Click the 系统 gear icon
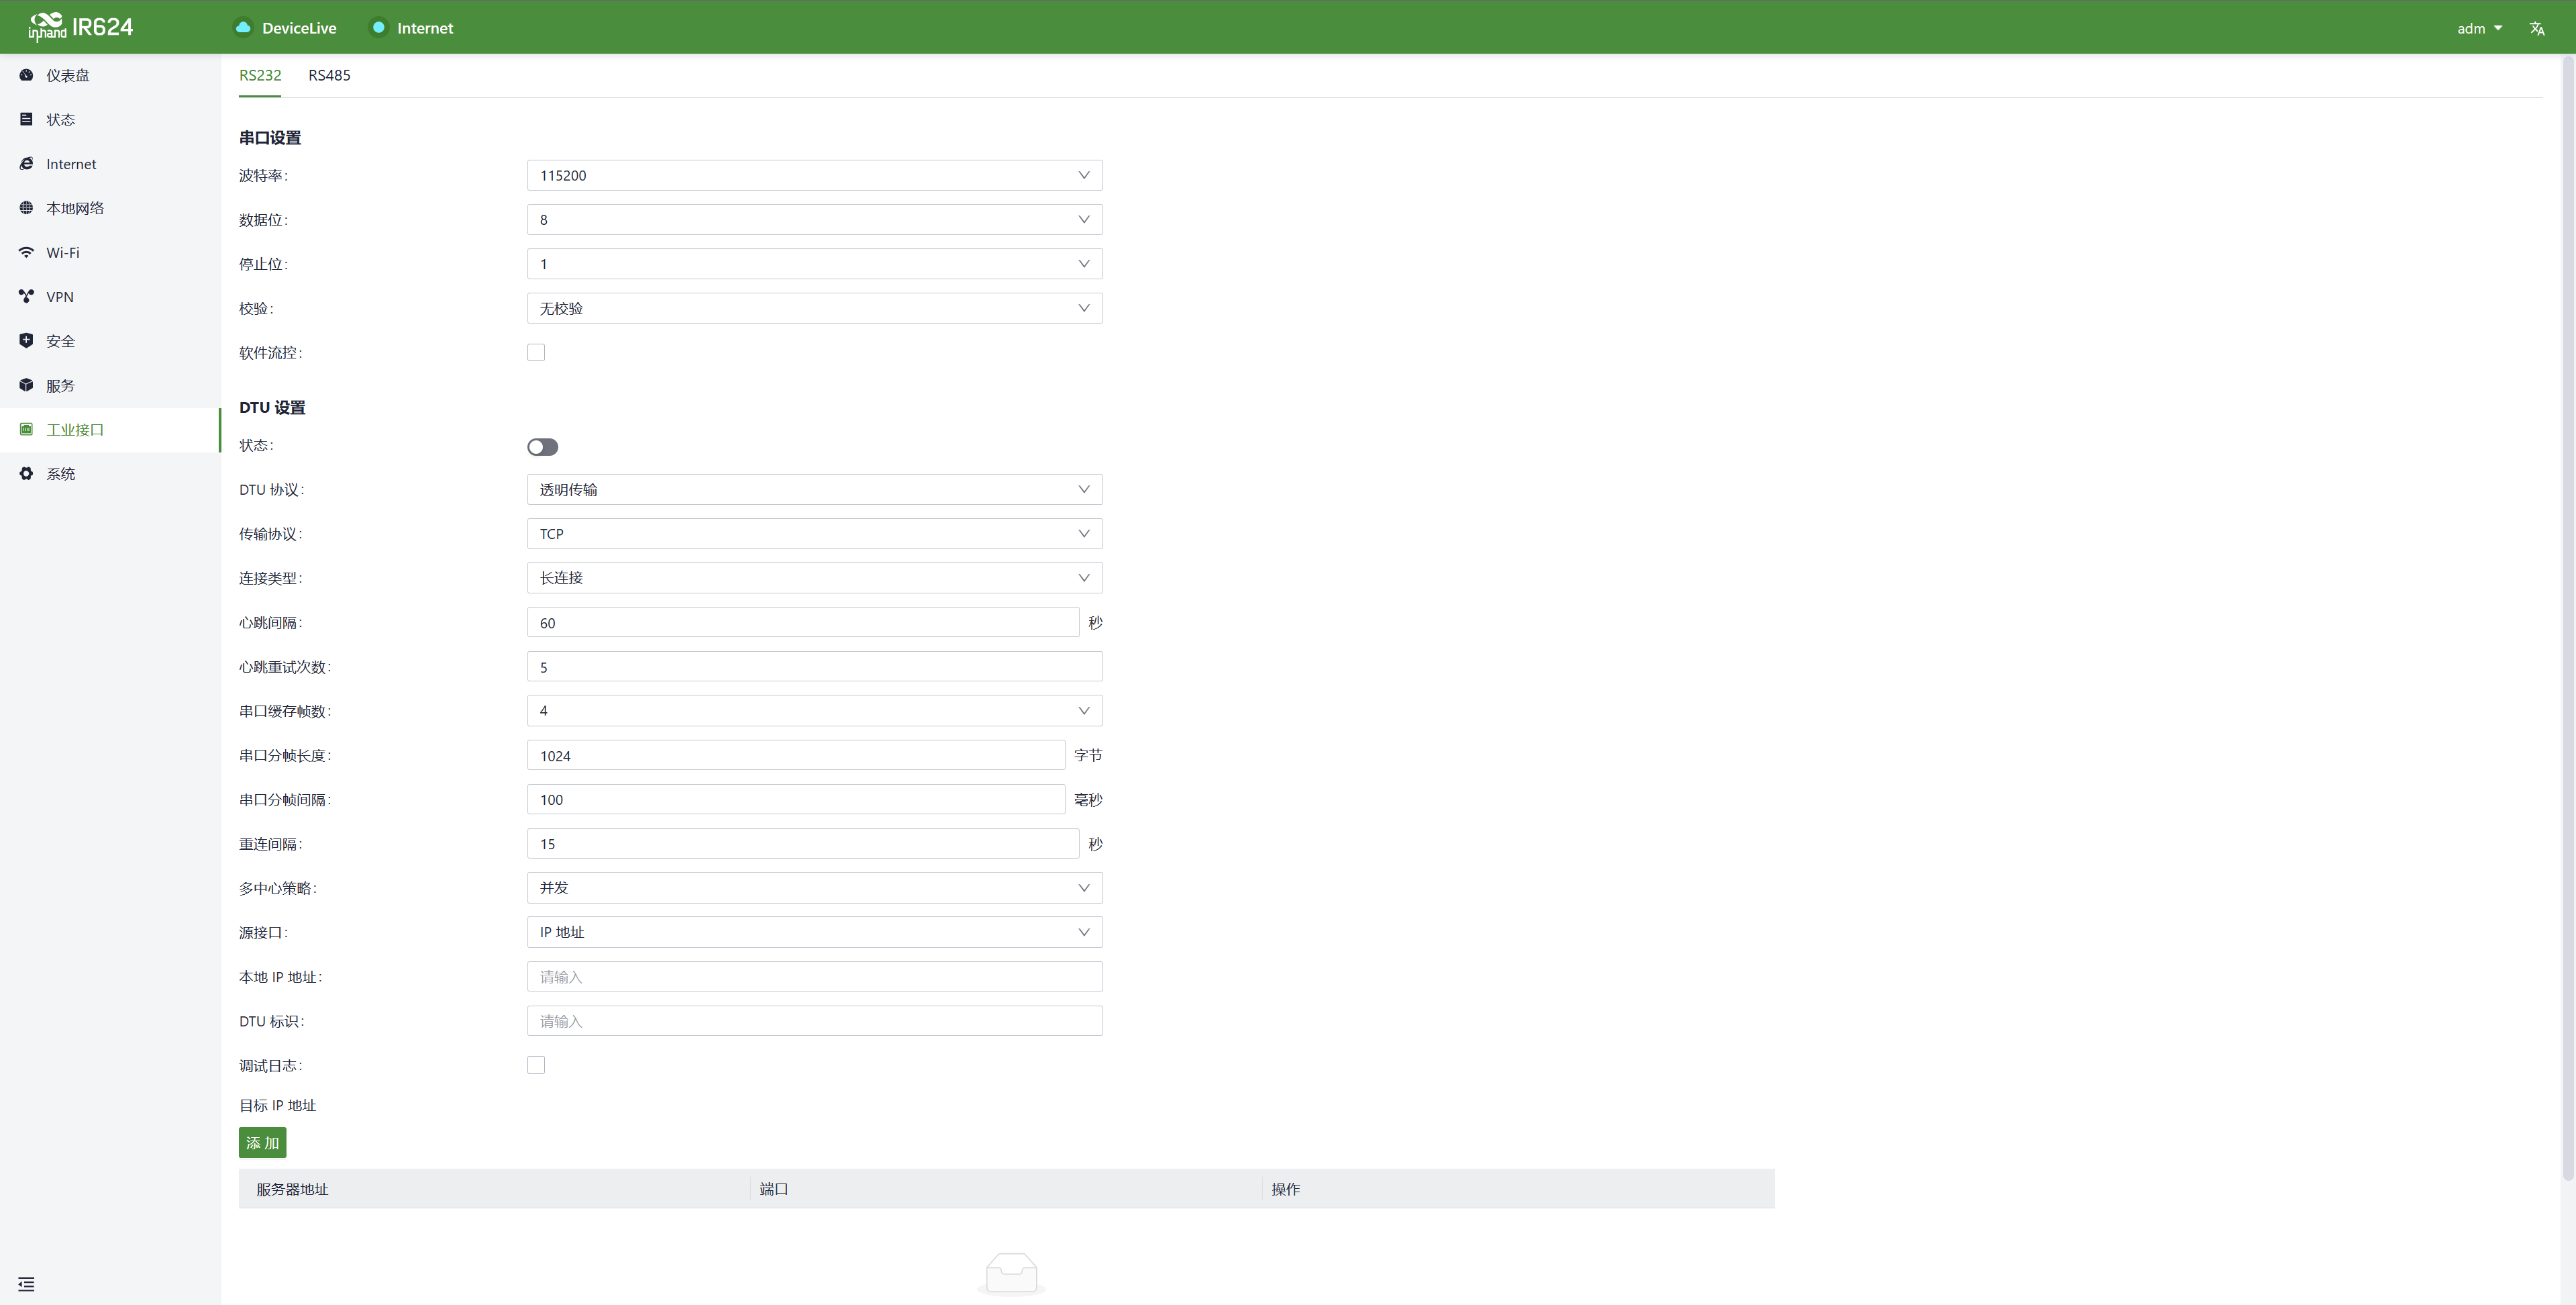This screenshot has width=2576, height=1305. coord(26,473)
